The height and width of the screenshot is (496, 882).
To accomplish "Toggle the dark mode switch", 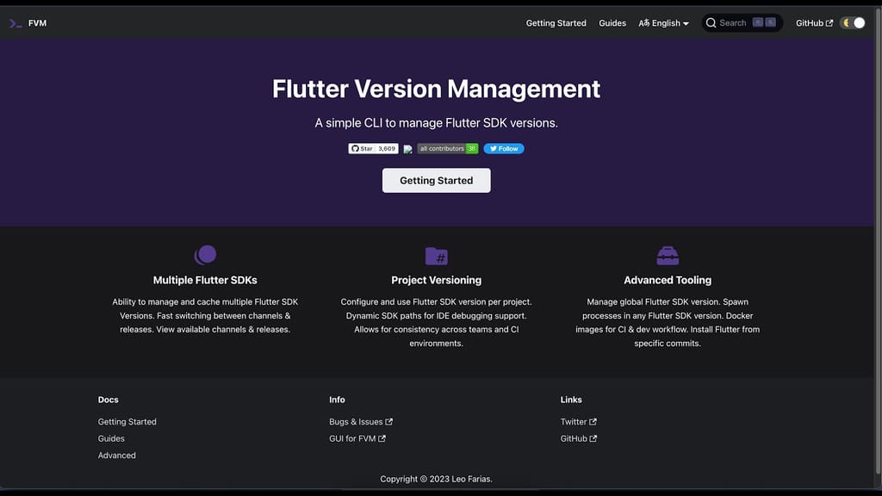I will [x=852, y=22].
